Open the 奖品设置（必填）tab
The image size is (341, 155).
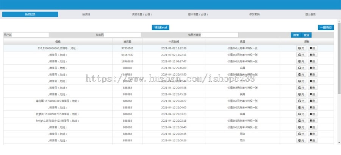142,14
